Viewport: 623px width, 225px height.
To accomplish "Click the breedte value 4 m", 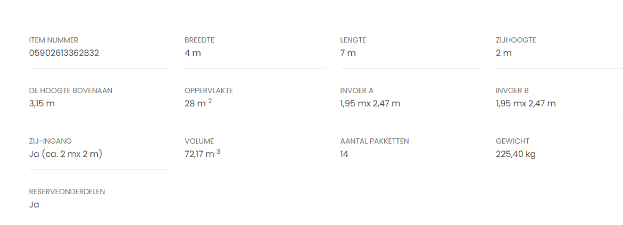I will pyautogui.click(x=193, y=53).
